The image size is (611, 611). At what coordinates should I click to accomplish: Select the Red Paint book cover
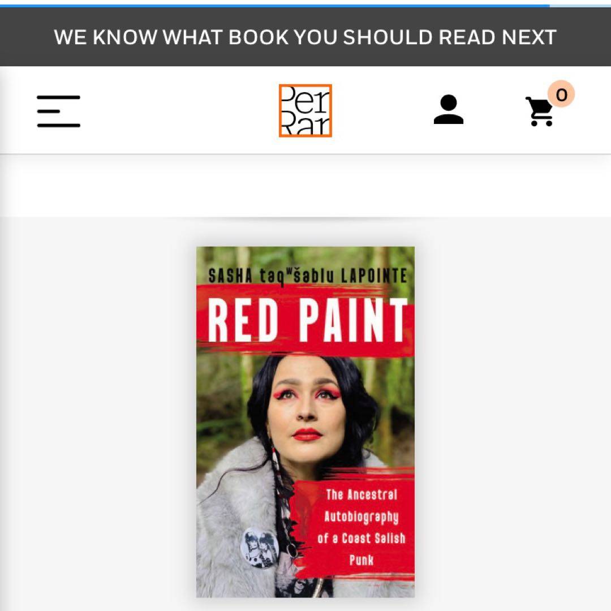pos(305,421)
